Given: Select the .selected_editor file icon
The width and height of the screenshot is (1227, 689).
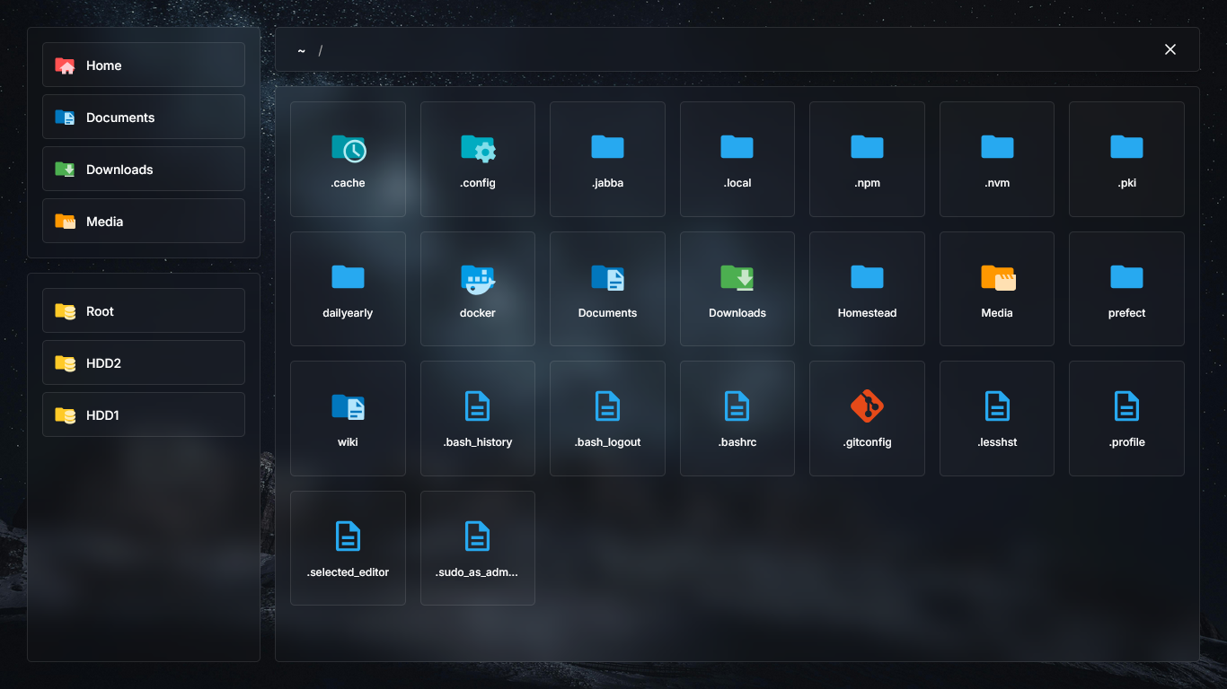Looking at the screenshot, I should (x=348, y=536).
